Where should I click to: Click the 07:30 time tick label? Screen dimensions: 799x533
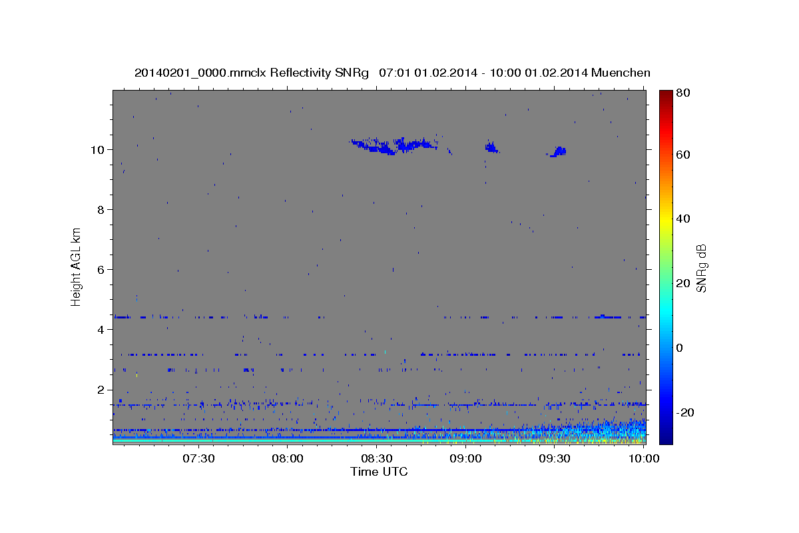[198, 458]
